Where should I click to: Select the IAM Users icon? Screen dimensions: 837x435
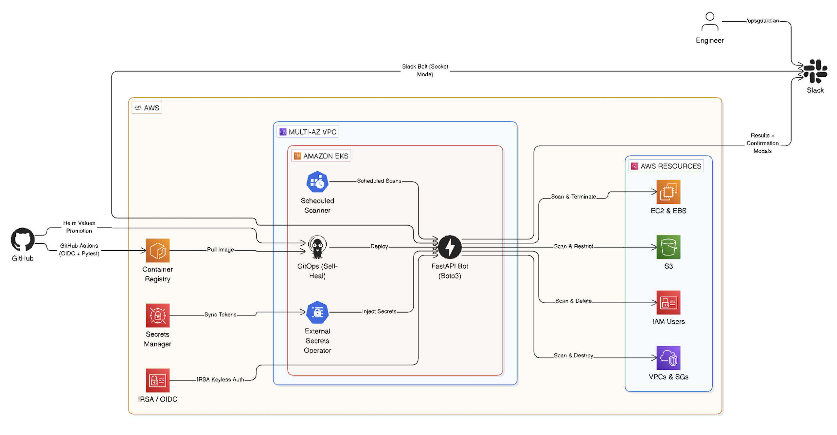(x=668, y=303)
